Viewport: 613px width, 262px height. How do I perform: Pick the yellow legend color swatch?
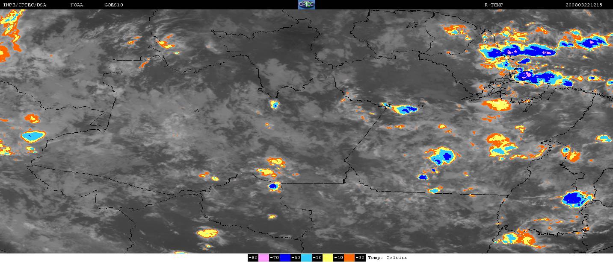(x=328, y=258)
